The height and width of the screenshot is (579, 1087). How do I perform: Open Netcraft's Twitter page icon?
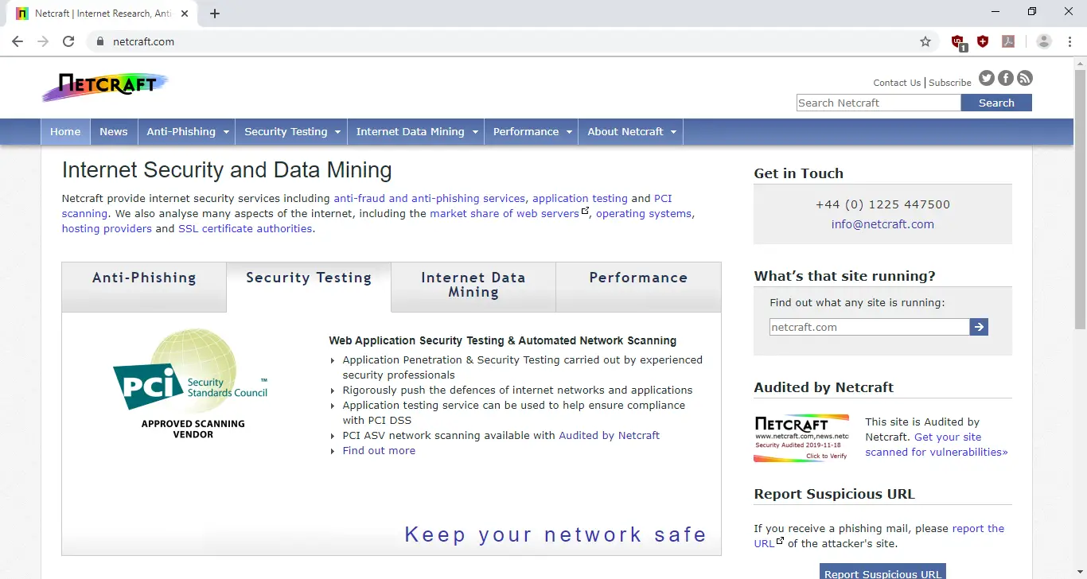pos(987,78)
